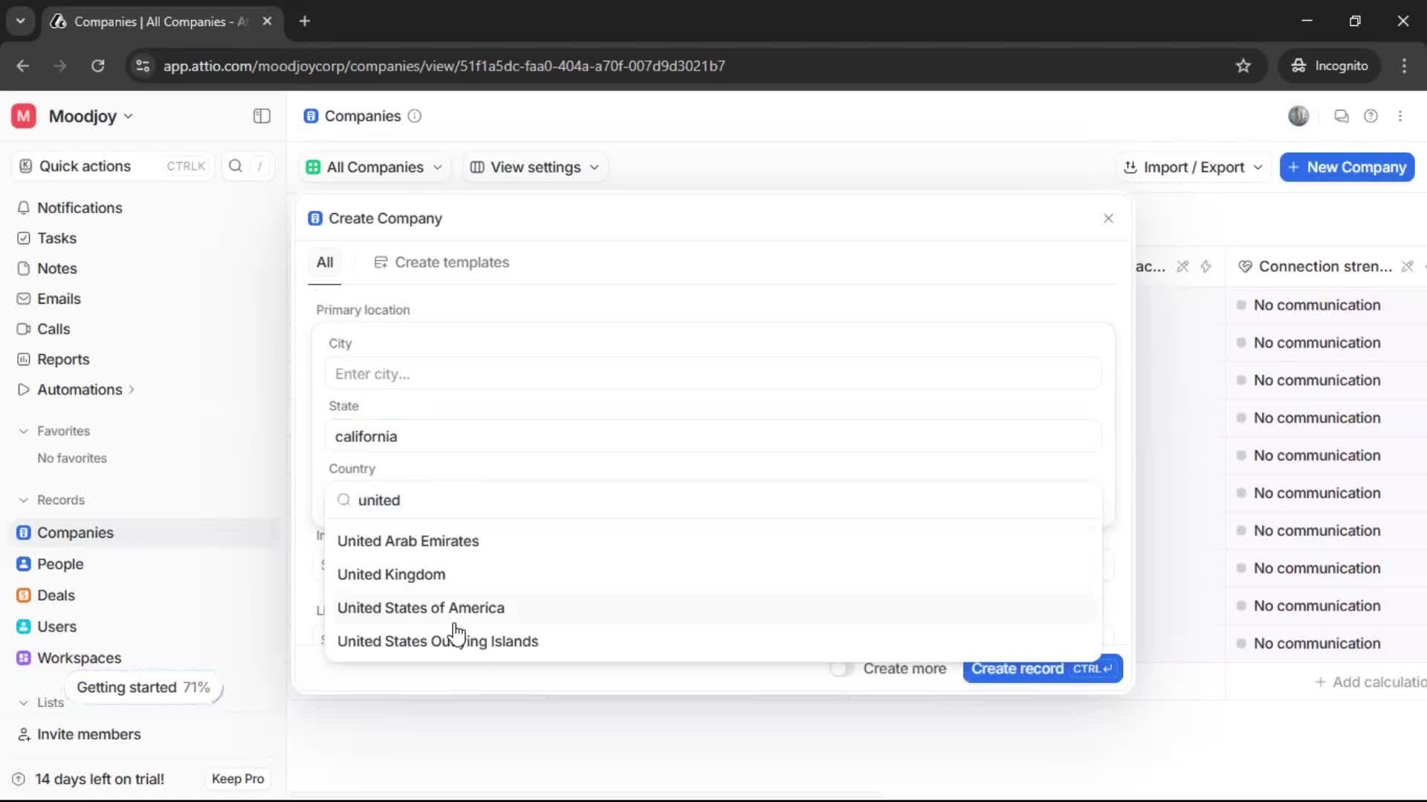
Task: Collapse the left sidebar using the panel icon
Action: pyautogui.click(x=261, y=116)
